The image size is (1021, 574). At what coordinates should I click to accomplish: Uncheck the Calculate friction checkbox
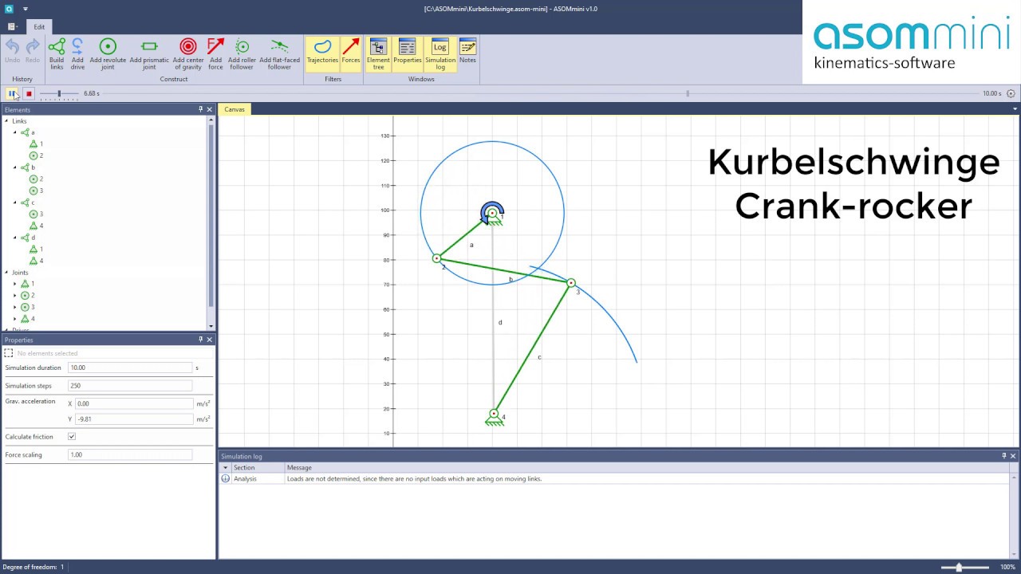click(72, 437)
